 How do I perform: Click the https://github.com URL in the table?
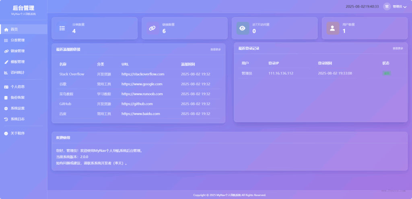click(x=137, y=104)
